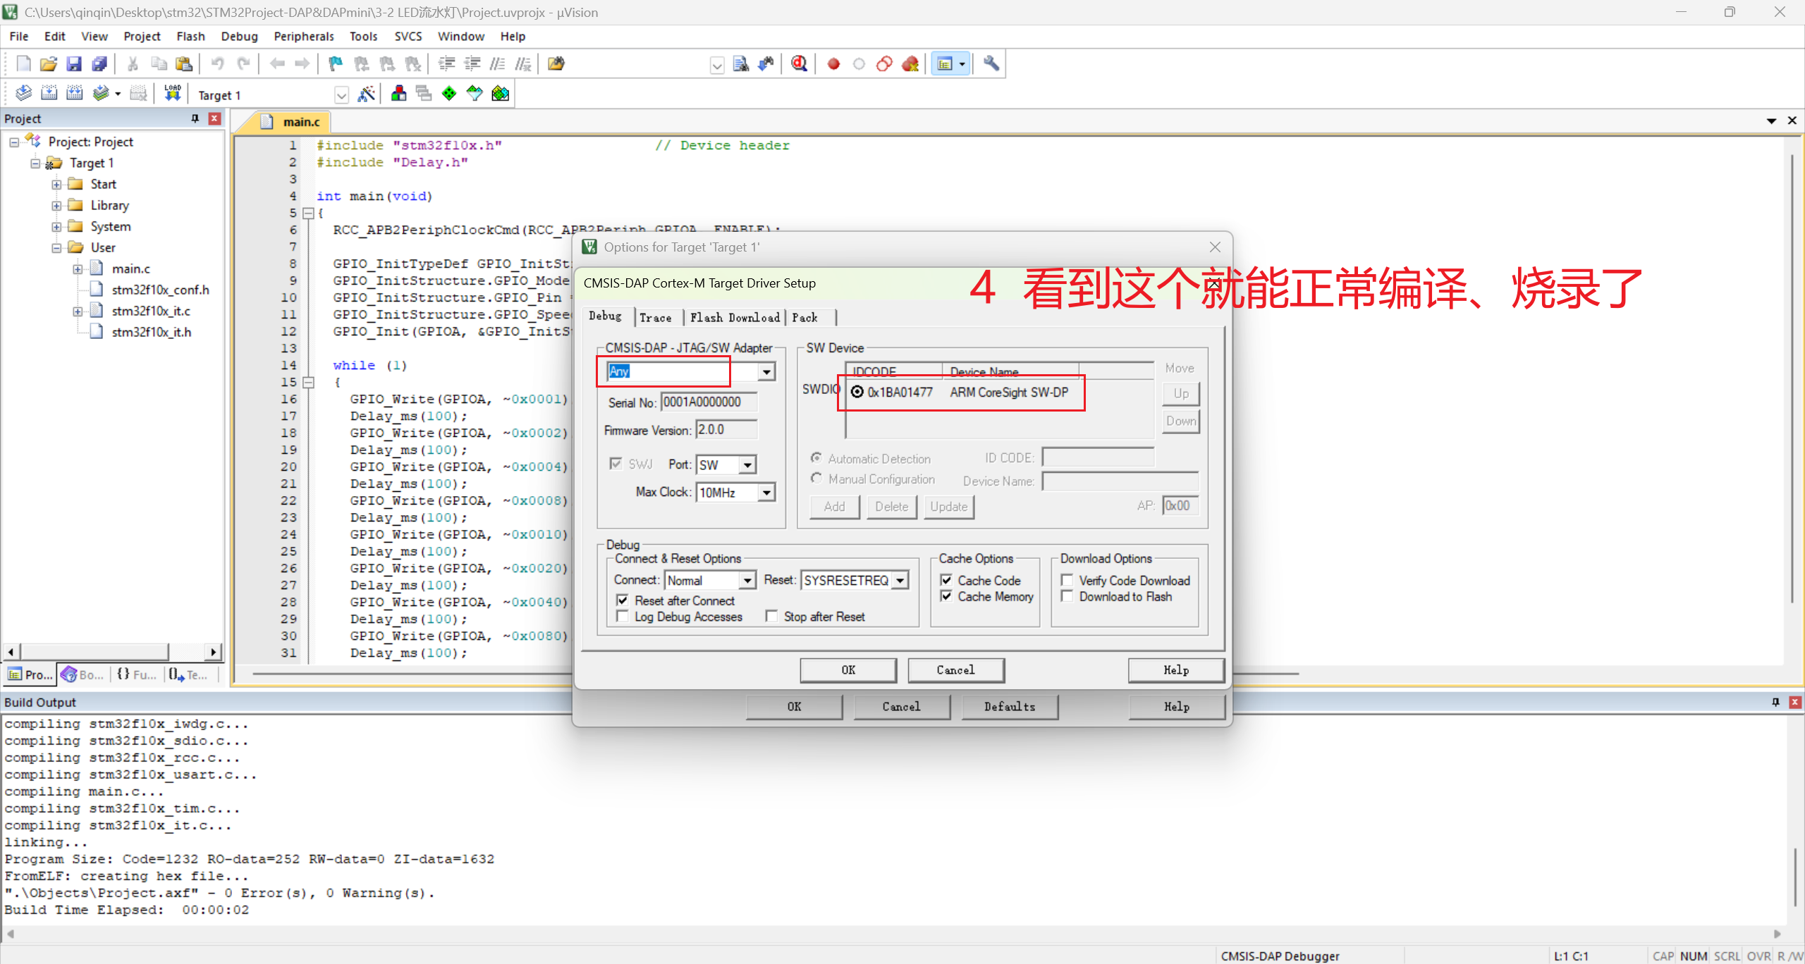1805x964 pixels.
Task: Start/Stop Debug Session icon
Action: pyautogui.click(x=798, y=63)
